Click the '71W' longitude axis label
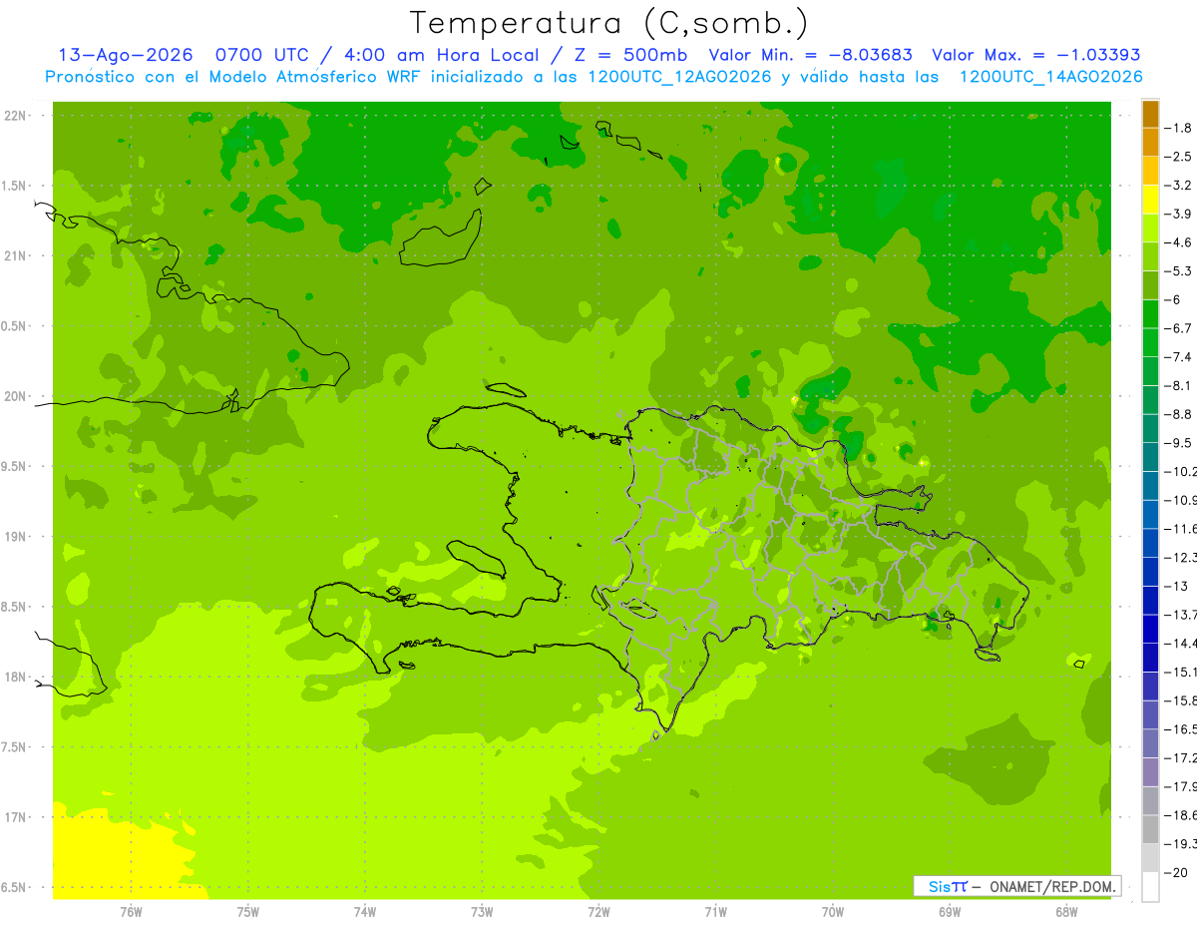The height and width of the screenshot is (925, 1197). 716,912
